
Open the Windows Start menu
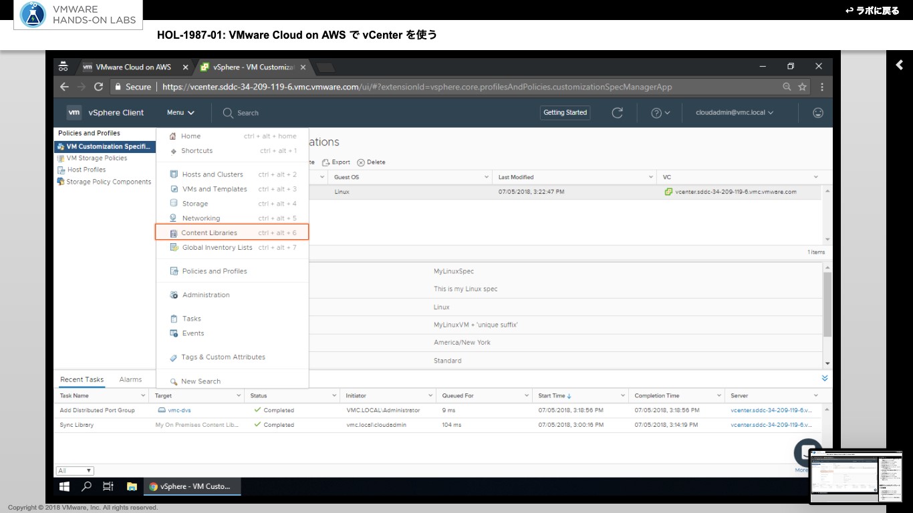point(65,486)
